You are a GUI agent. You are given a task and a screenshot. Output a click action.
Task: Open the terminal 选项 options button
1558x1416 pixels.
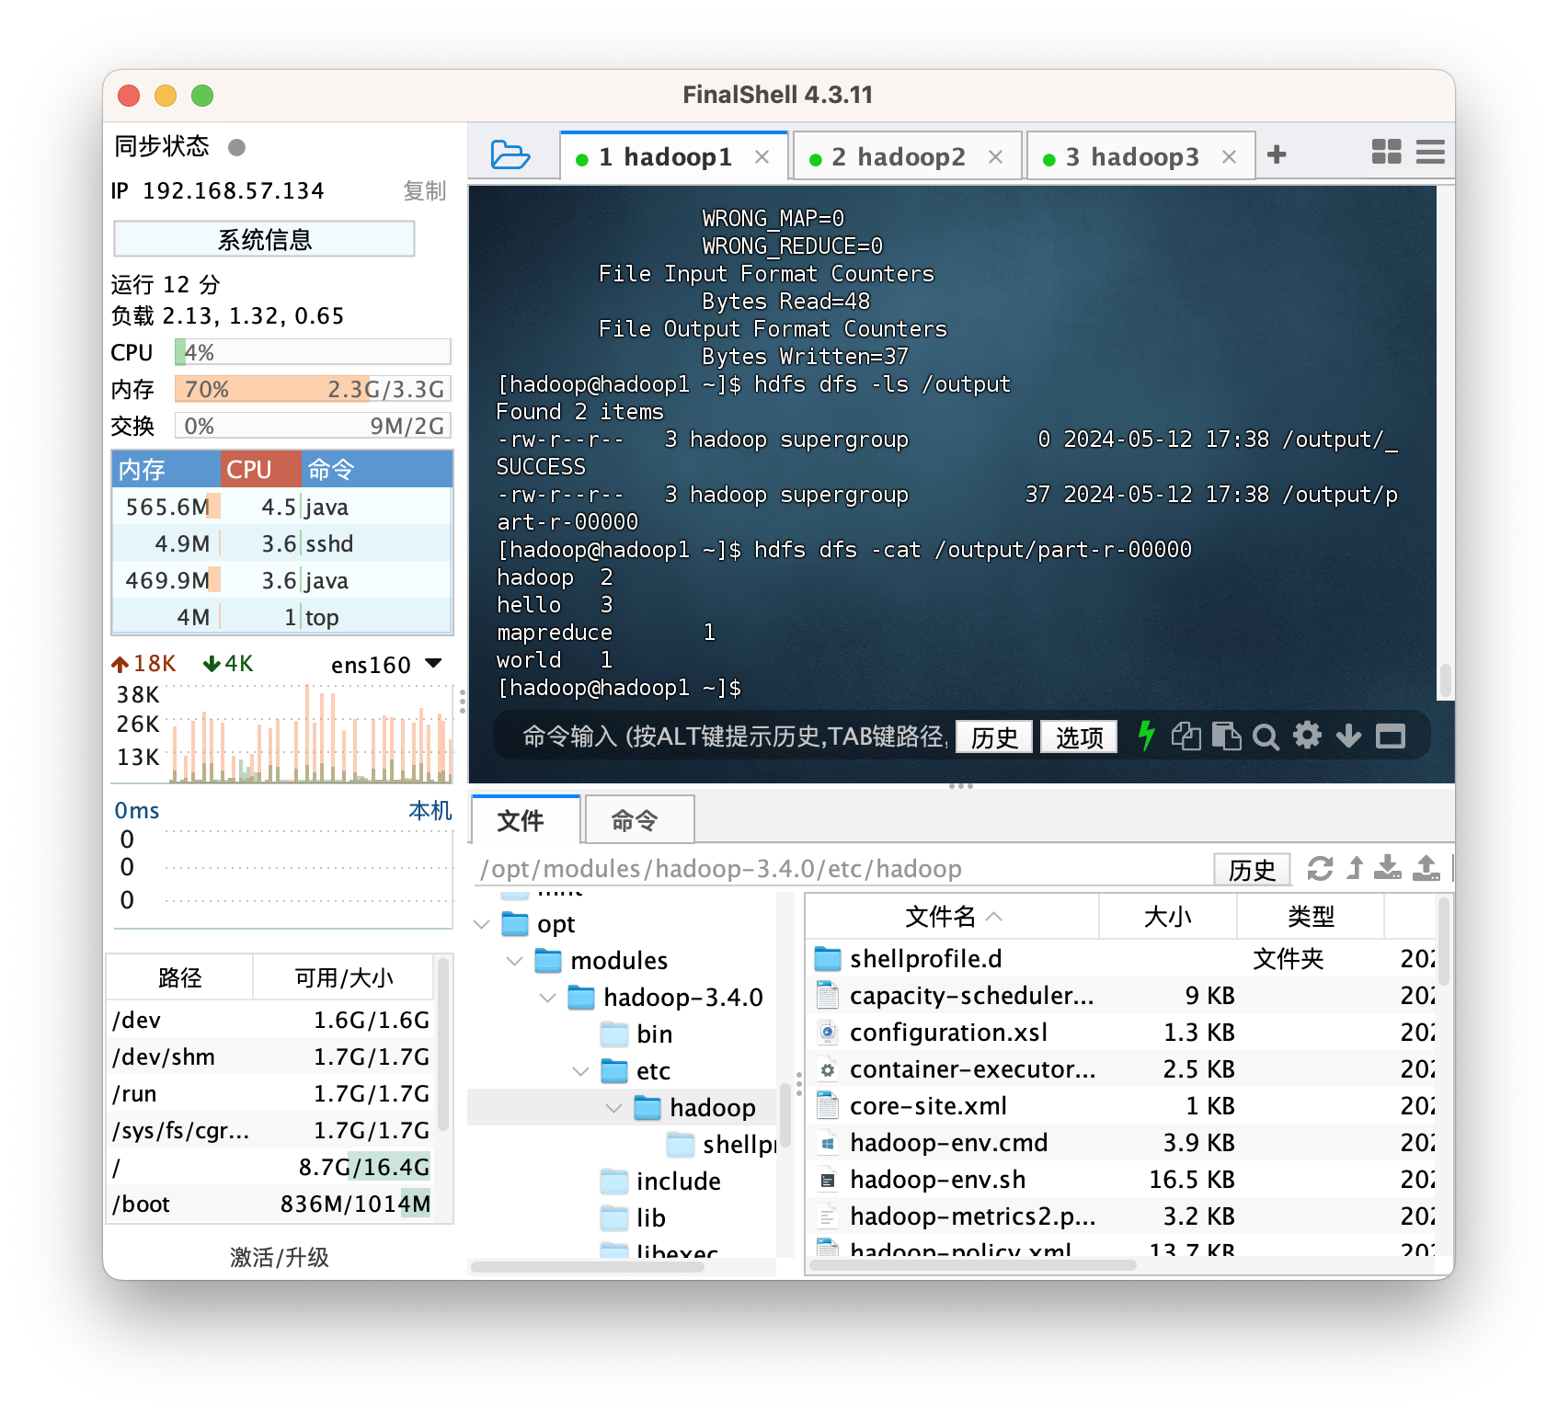coord(1079,737)
